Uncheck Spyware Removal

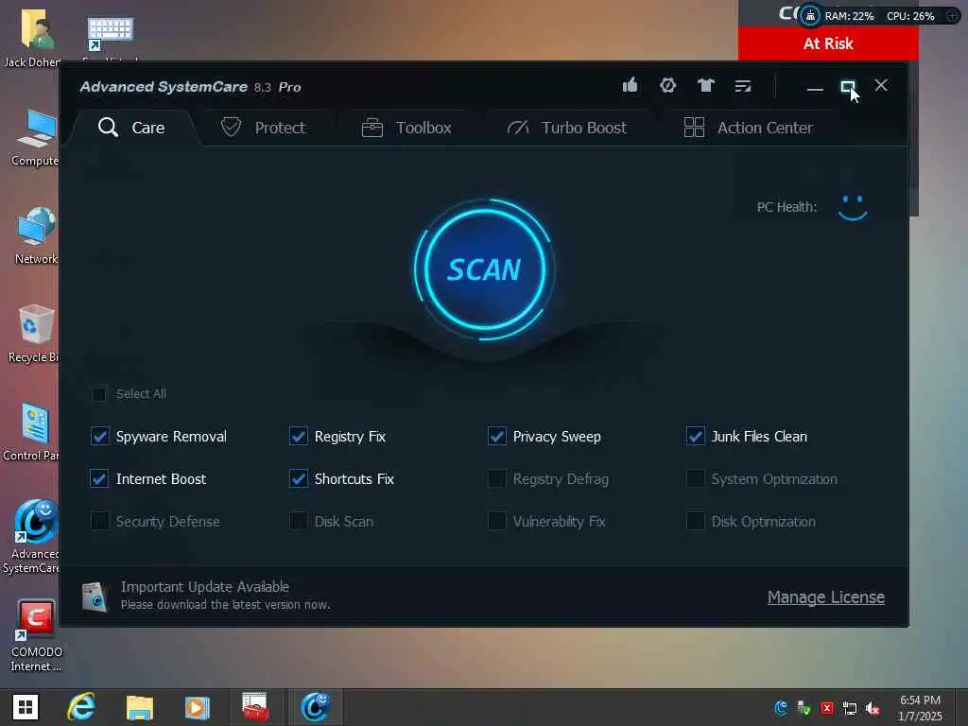click(x=99, y=436)
